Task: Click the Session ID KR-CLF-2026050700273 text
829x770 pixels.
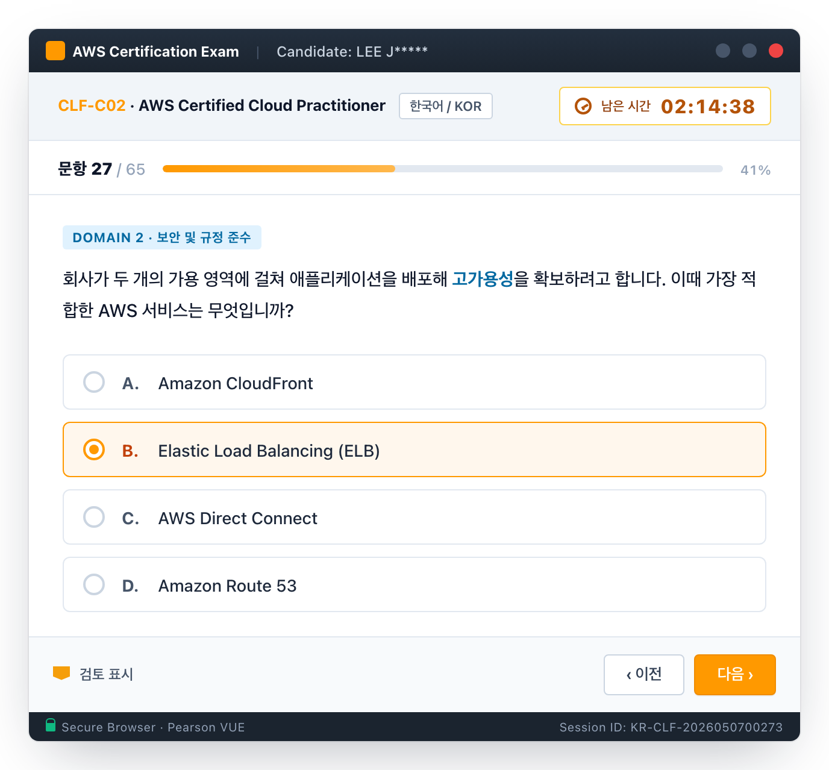Action: point(671,727)
